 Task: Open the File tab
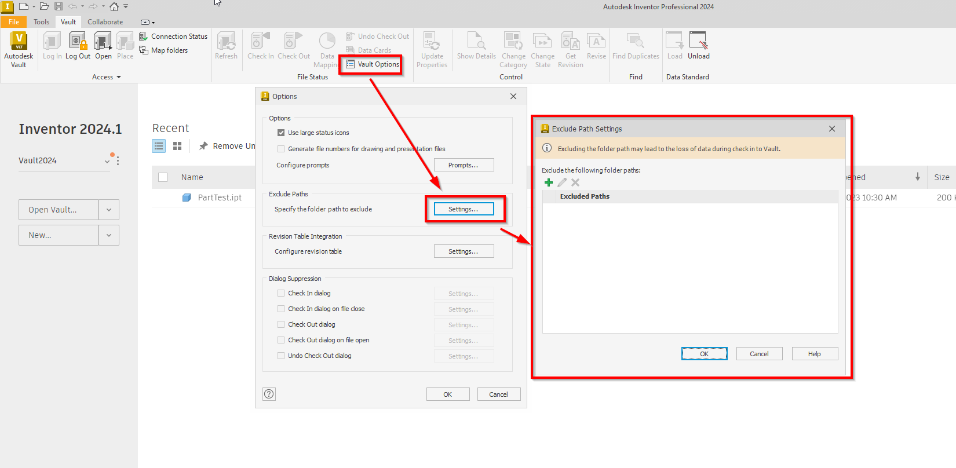(14, 22)
